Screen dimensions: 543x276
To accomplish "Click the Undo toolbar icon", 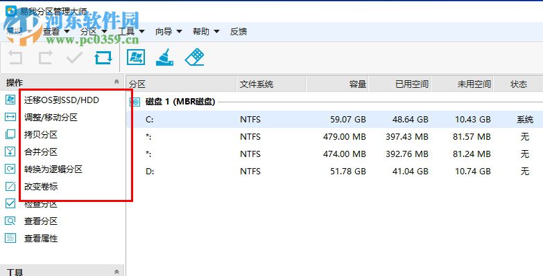I will (x=15, y=57).
